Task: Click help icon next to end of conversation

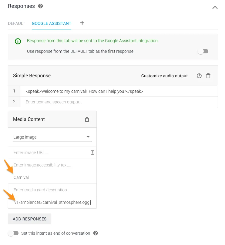Action: tap(96, 233)
